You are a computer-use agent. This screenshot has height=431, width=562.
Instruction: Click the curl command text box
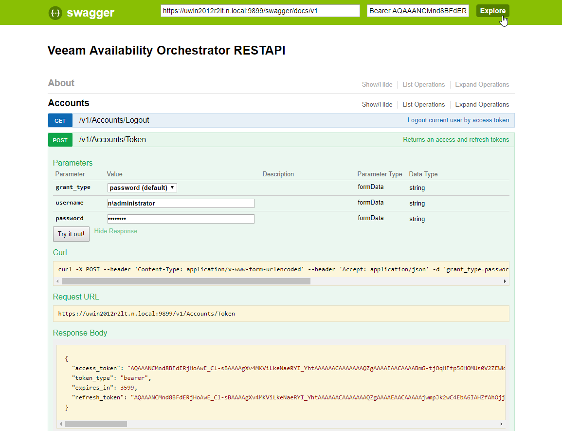point(281,269)
